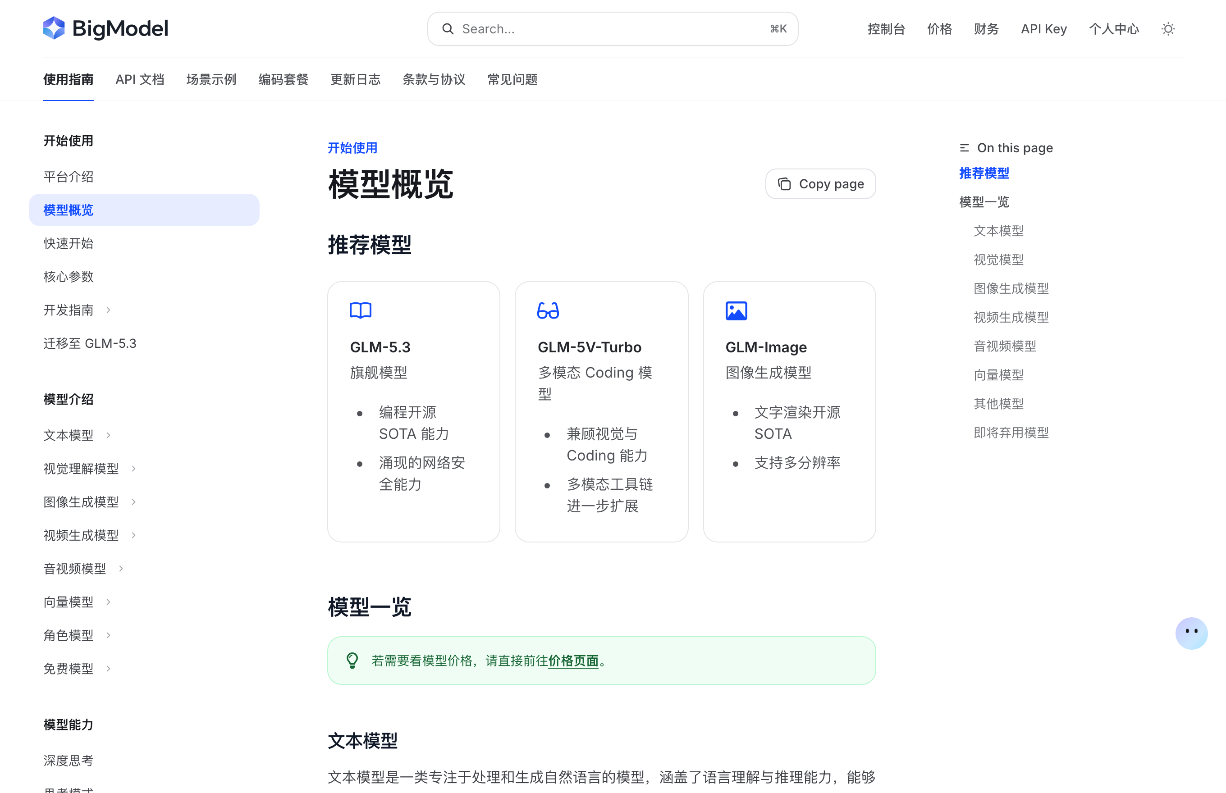Click the search magnifier icon
1226x793 pixels.
tap(448, 29)
